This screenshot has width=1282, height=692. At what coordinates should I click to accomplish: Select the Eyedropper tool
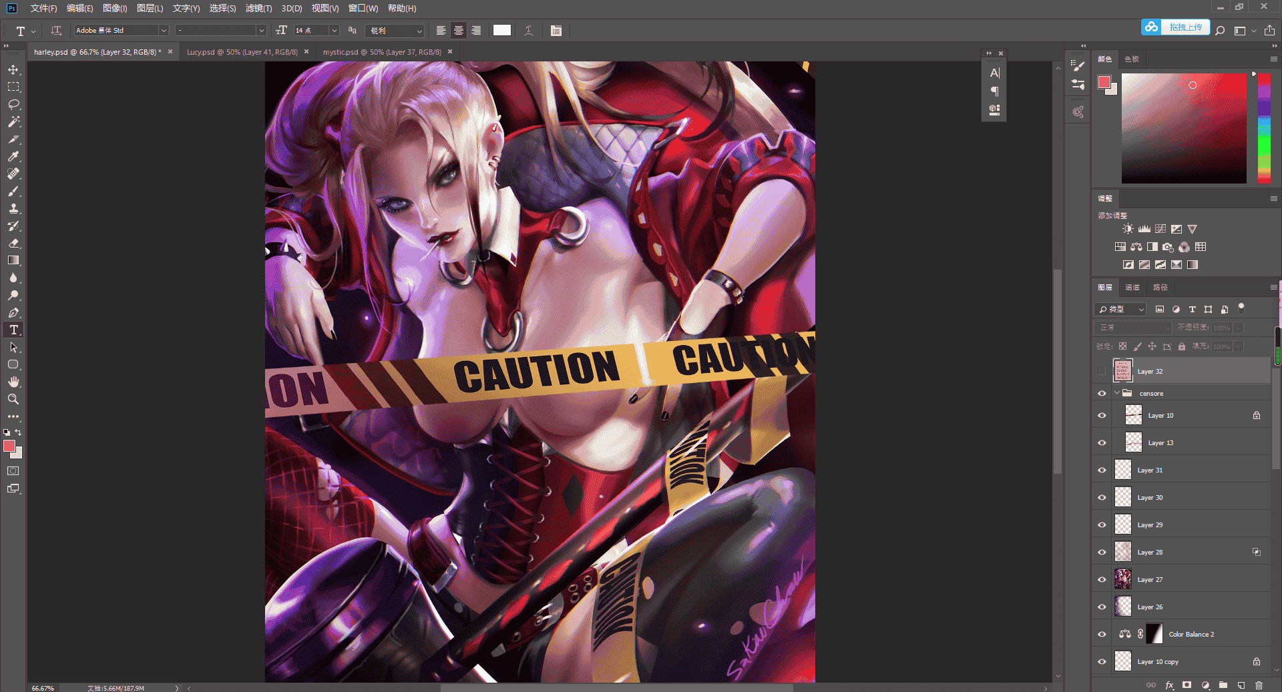point(13,156)
